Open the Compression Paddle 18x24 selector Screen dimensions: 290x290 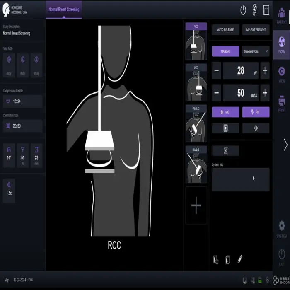[22, 101]
